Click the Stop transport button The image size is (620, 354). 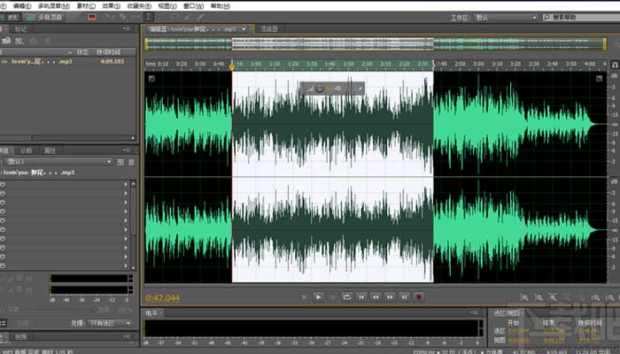(x=304, y=296)
